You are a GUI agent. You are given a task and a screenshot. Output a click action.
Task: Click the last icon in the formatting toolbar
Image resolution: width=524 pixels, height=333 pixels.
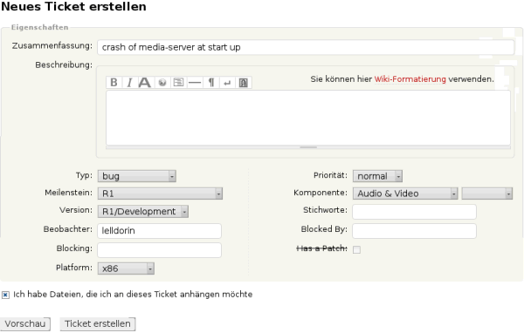[244, 83]
